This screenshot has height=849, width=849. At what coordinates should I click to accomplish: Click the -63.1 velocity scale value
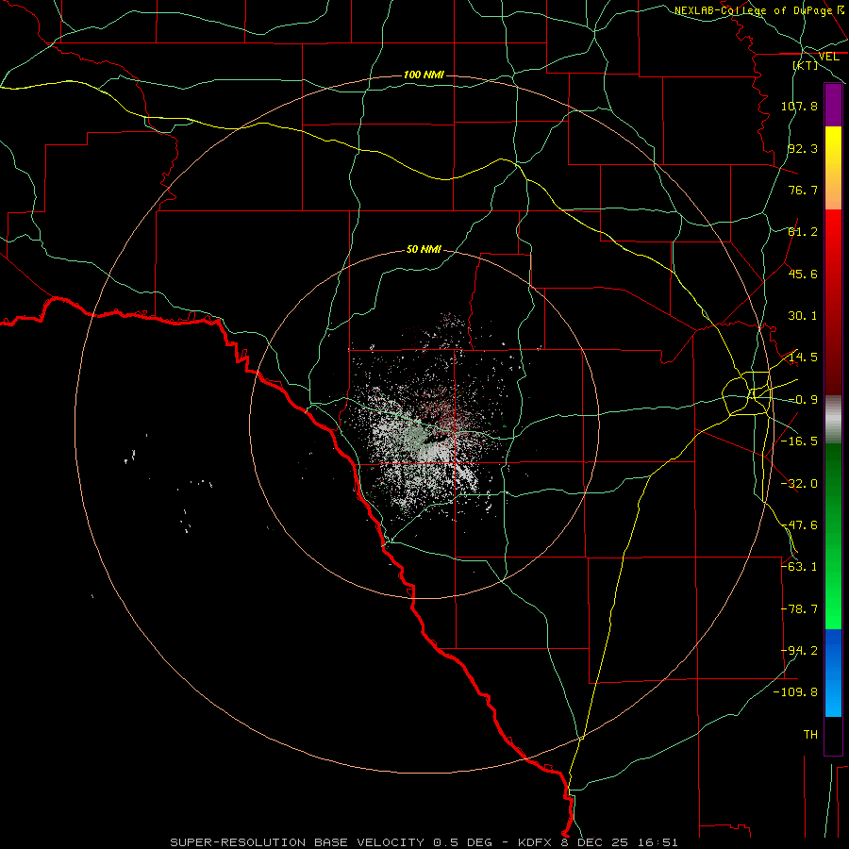pyautogui.click(x=799, y=567)
